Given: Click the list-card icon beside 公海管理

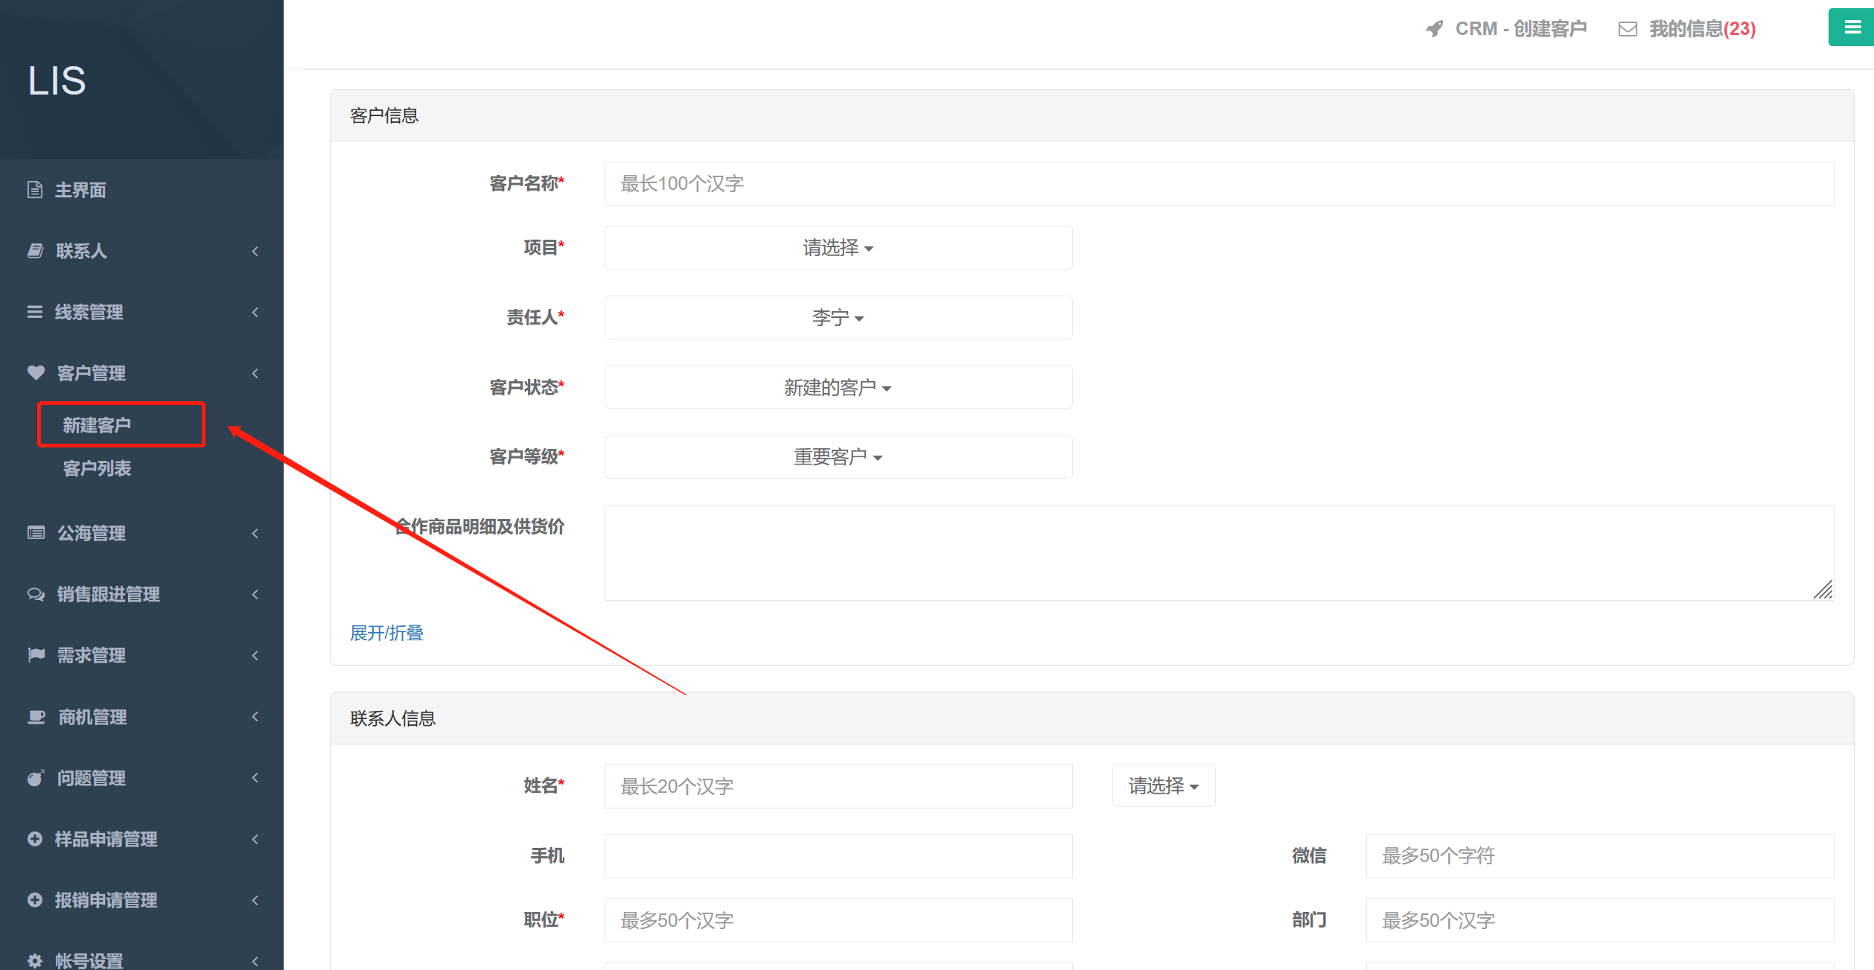Looking at the screenshot, I should click(x=36, y=532).
